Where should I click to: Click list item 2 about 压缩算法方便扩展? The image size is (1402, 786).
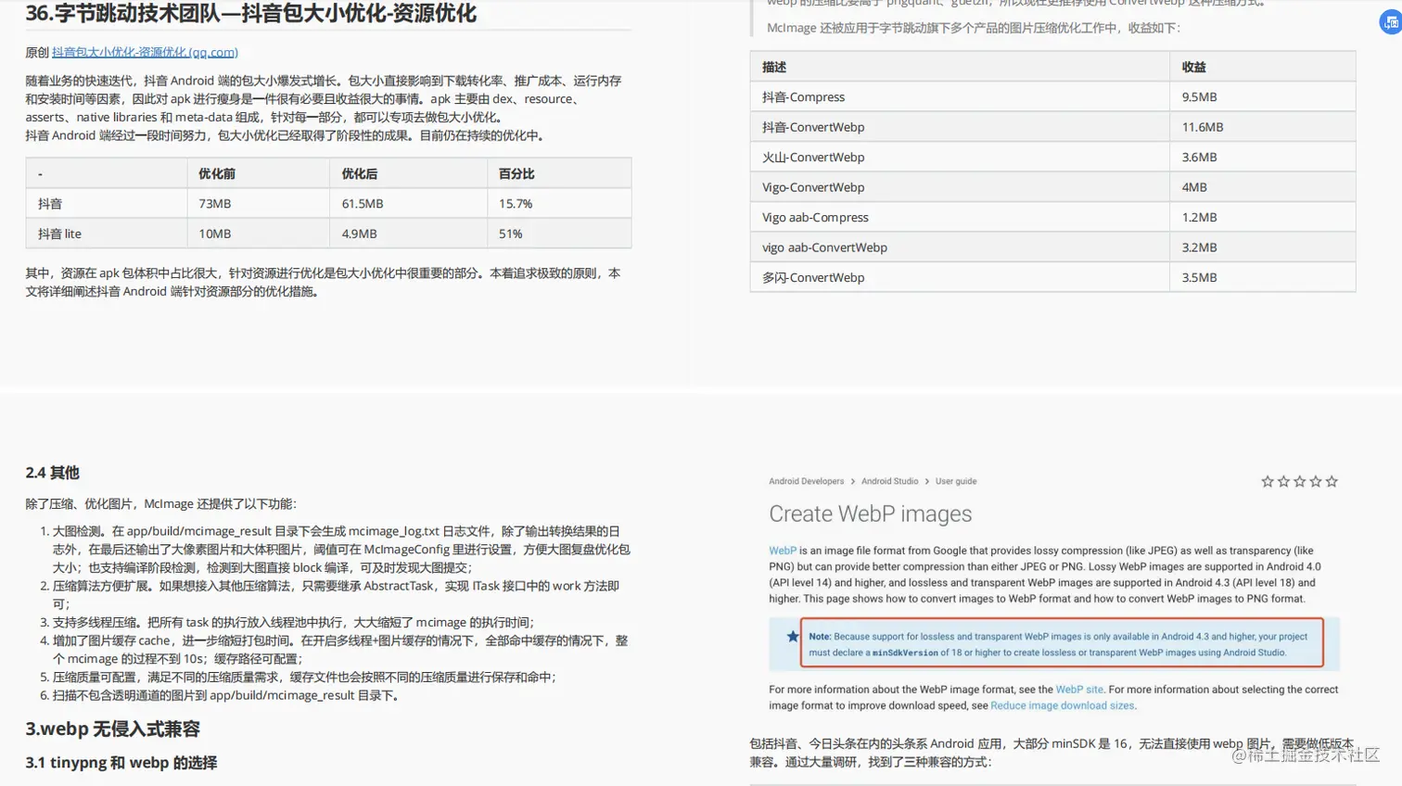click(x=336, y=595)
